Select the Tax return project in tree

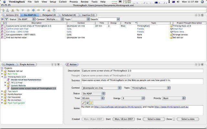point(13,91)
